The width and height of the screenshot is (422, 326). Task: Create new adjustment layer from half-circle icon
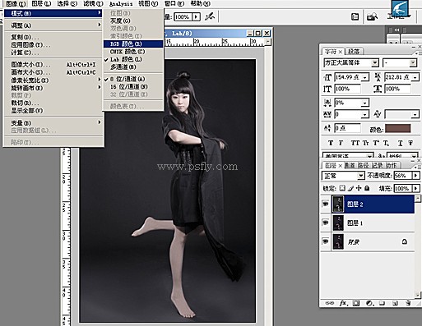369,303
